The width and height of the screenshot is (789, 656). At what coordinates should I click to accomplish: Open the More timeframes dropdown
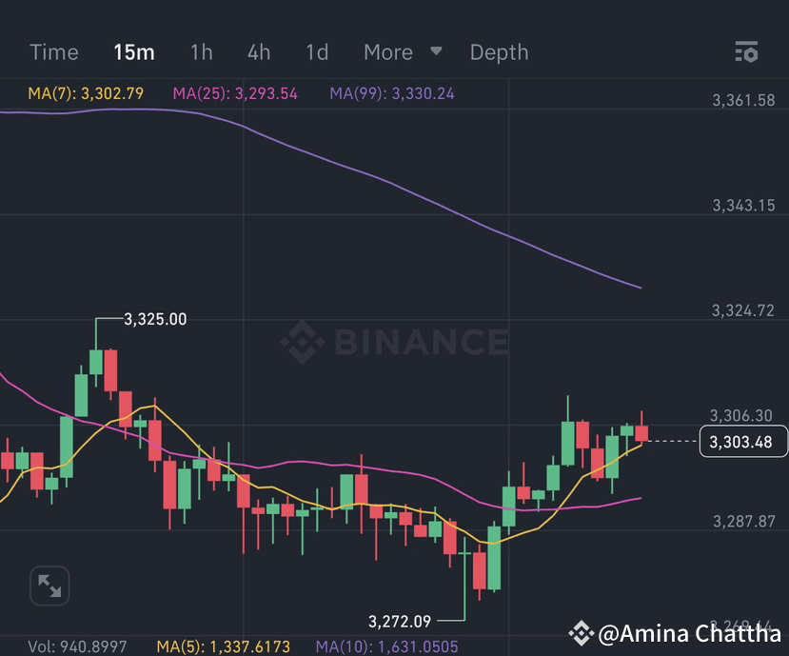[388, 52]
